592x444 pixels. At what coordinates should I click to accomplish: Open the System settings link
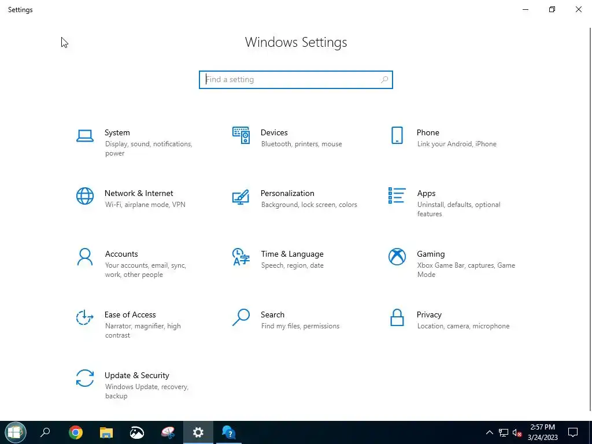pyautogui.click(x=117, y=132)
